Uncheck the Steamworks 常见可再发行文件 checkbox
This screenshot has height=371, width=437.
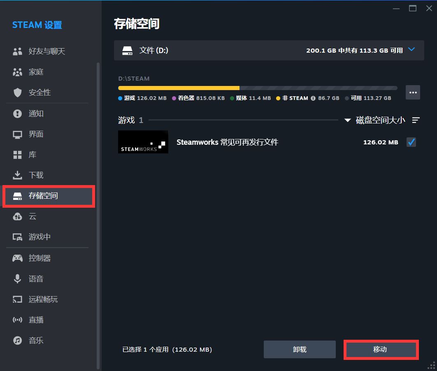point(411,142)
